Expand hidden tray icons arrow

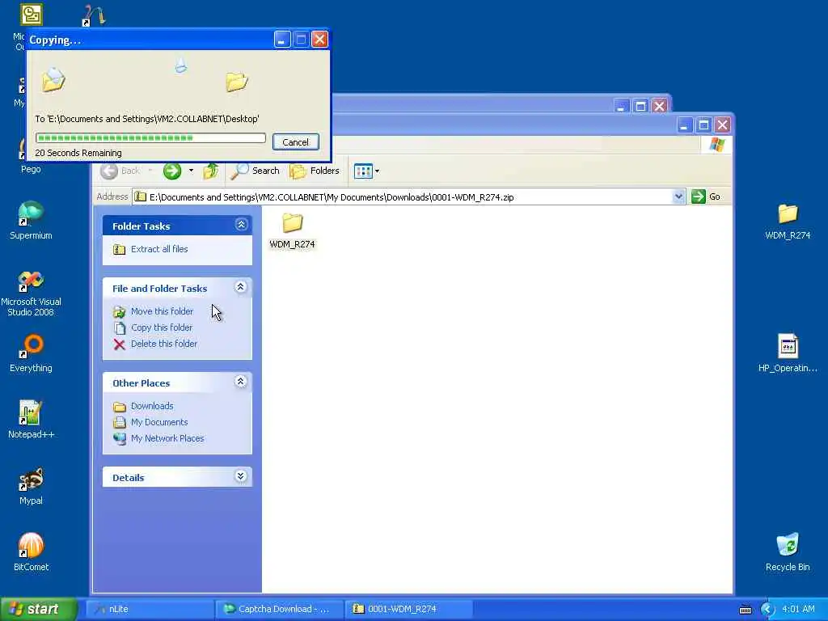767,610
